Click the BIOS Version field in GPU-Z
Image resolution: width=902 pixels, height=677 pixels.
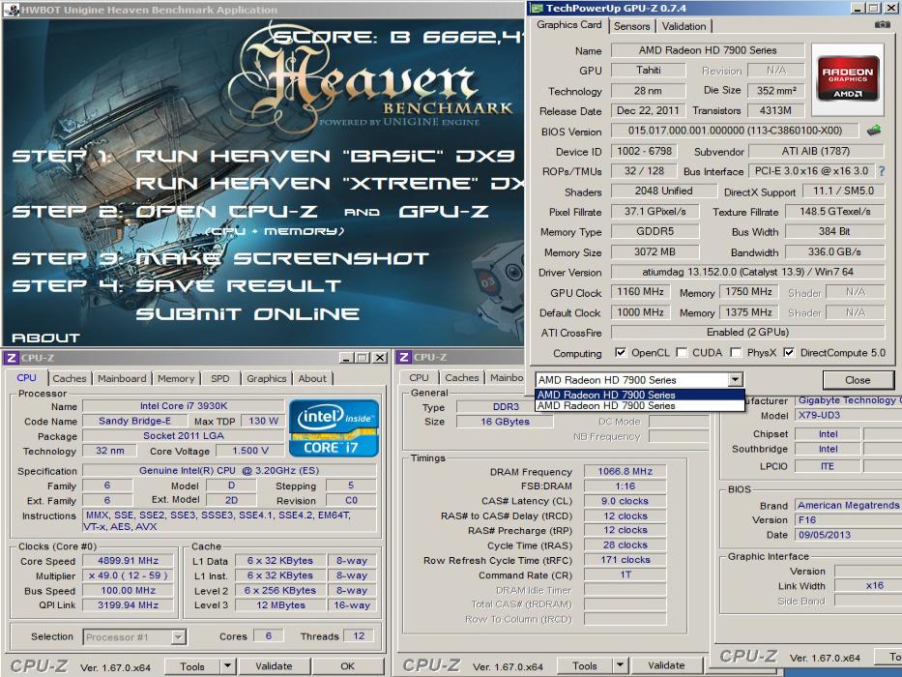tap(735, 131)
